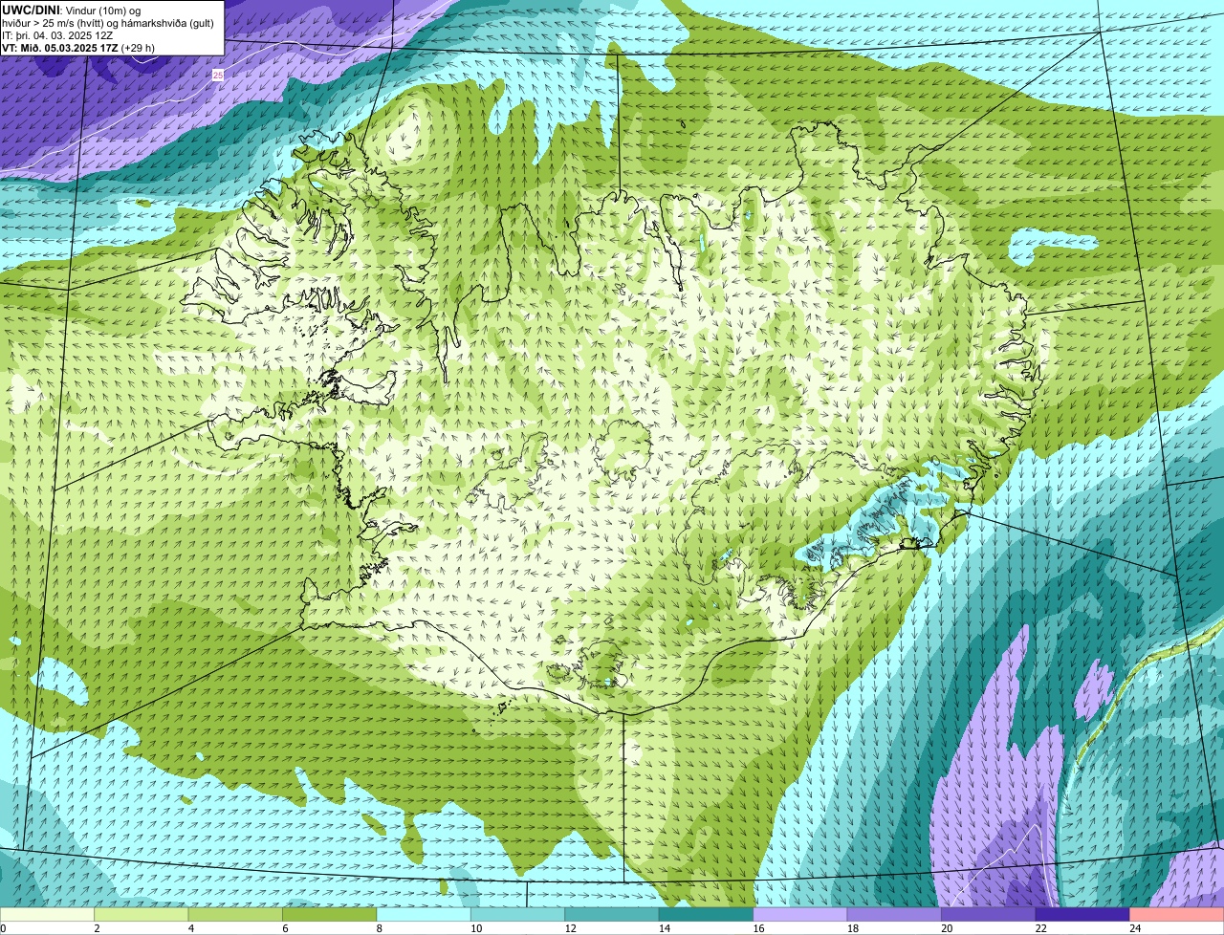This screenshot has width=1224, height=935.
Task: Click the 18–20 m/s purple legend swatch
Action: click(895, 915)
